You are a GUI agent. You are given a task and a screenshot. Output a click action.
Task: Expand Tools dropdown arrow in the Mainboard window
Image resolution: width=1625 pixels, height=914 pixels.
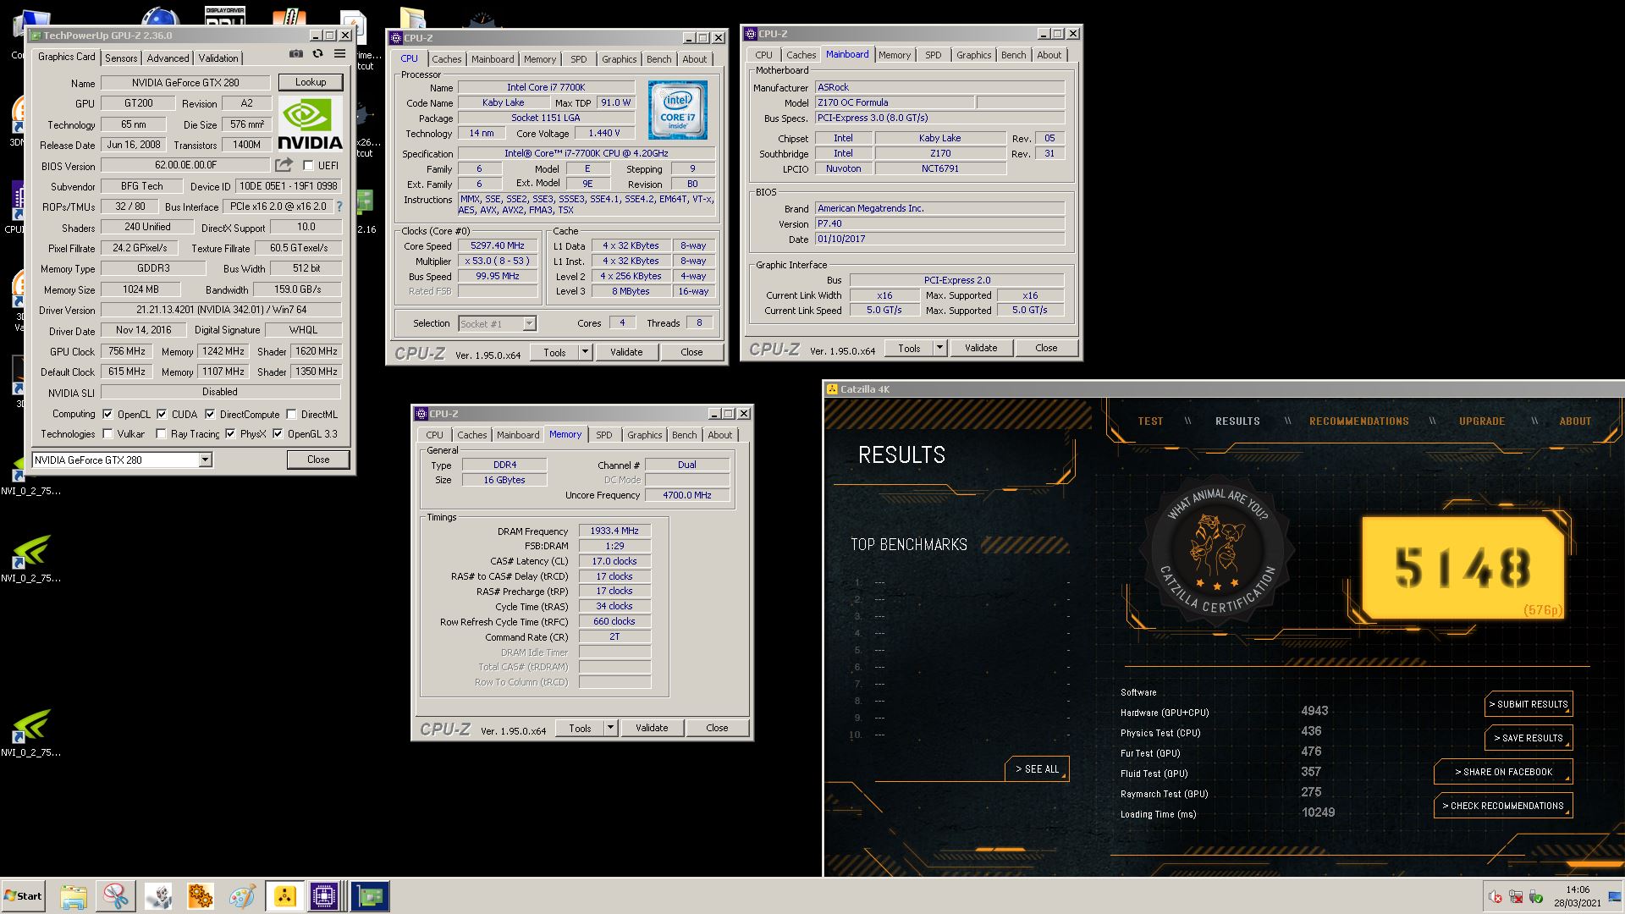pyautogui.click(x=939, y=348)
